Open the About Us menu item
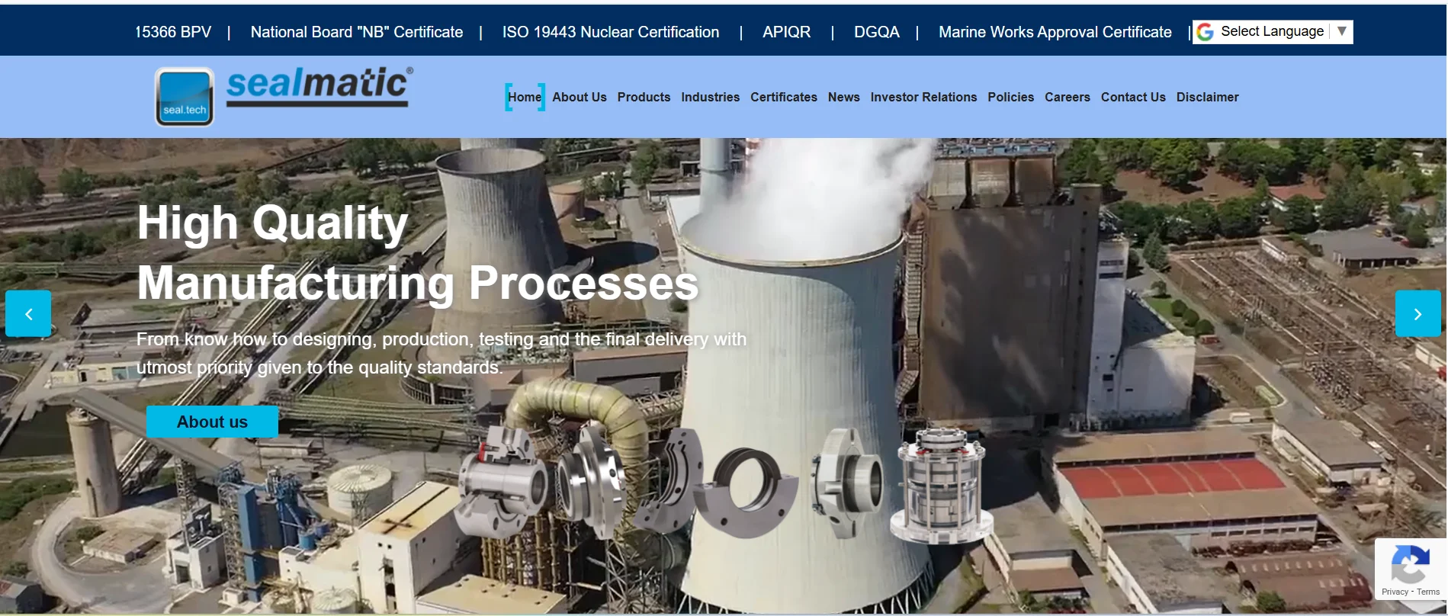1448x616 pixels. (x=580, y=97)
